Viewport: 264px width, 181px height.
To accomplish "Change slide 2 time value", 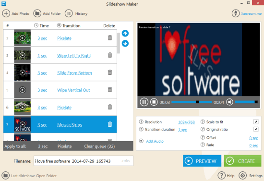I will (x=42, y=38).
